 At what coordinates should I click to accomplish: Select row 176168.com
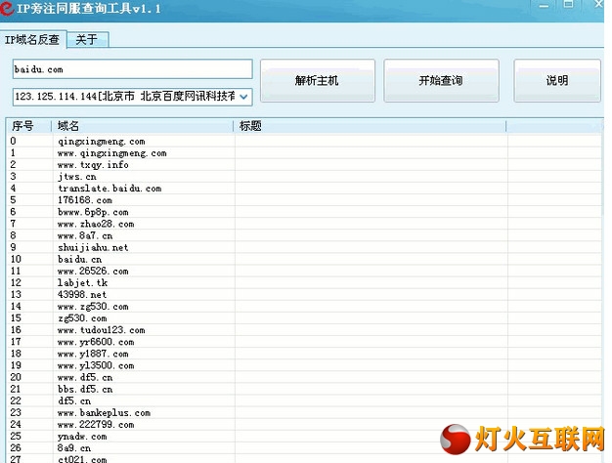(x=304, y=200)
